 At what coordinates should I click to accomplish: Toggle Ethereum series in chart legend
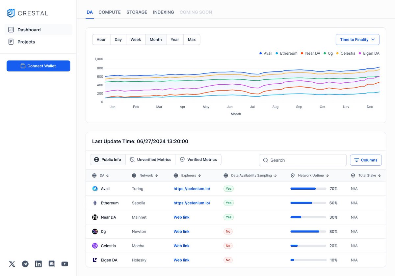pyautogui.click(x=286, y=53)
